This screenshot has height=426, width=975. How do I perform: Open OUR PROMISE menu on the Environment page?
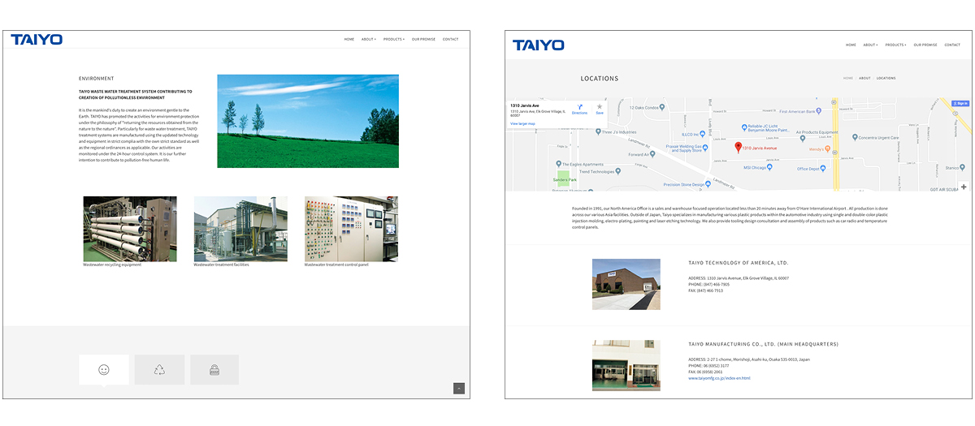point(423,39)
